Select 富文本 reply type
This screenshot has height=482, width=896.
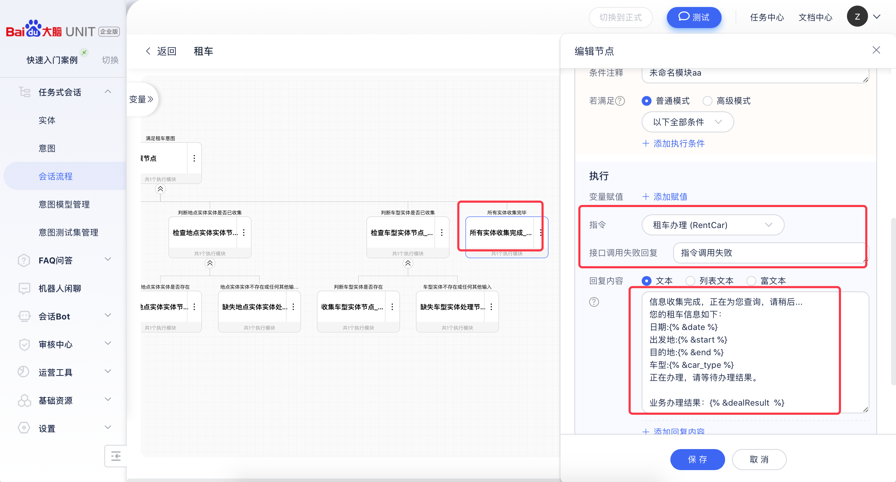751,281
